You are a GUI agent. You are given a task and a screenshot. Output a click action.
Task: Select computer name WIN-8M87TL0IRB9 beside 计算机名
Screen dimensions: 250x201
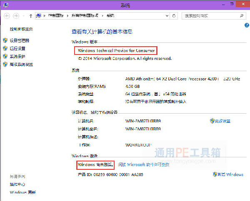point(143,121)
